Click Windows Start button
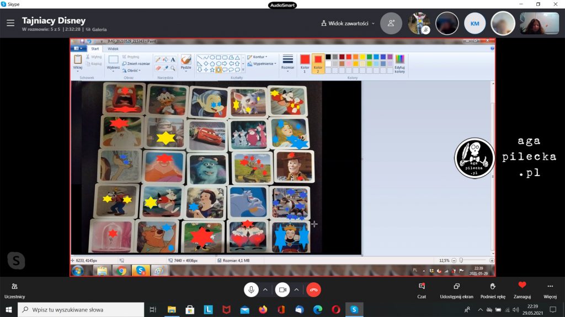Image resolution: width=565 pixels, height=317 pixels. point(9,309)
